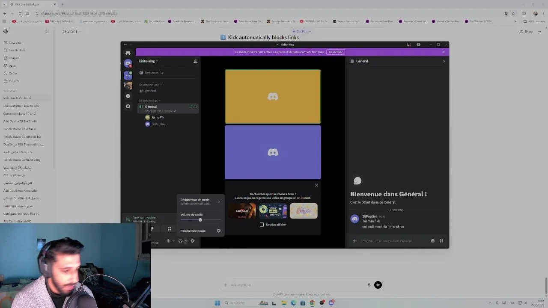The height and width of the screenshot is (308, 548).
Task: Open Know What I Meme activity thumbnail
Action: coord(273,211)
